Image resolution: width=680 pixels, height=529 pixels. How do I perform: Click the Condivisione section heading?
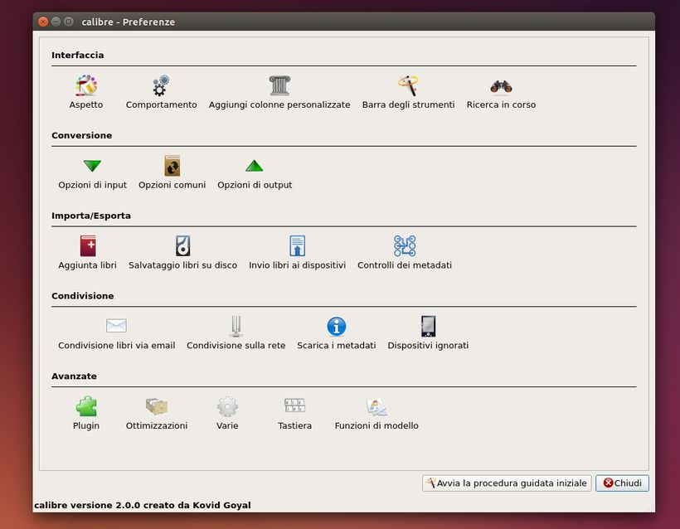82,296
